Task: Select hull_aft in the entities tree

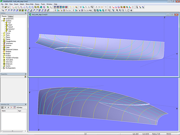Action: 10,27
